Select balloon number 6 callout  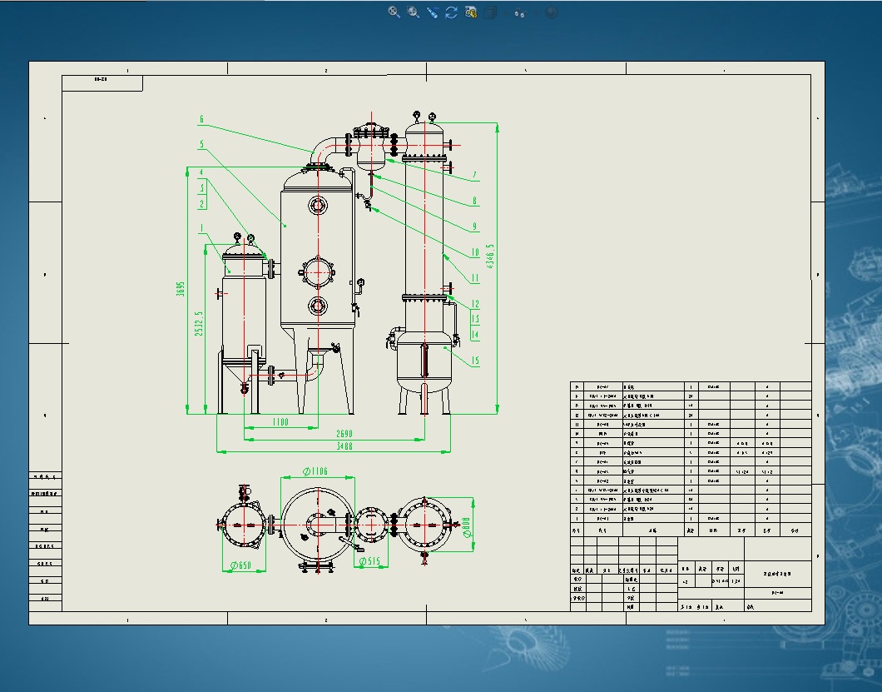201,119
